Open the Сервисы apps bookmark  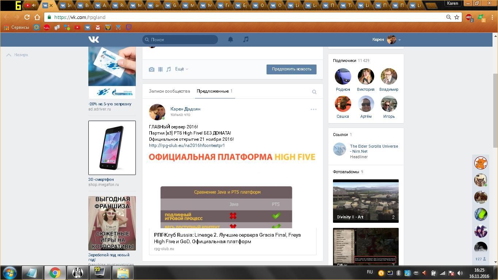(x=16, y=27)
